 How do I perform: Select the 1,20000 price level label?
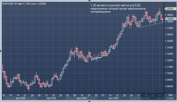tap(169, 9)
